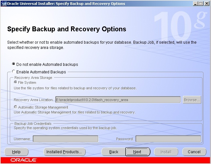Click the Oracle Universal Installer title bar icon
This screenshot has height=164, width=211.
(x=3, y=4)
